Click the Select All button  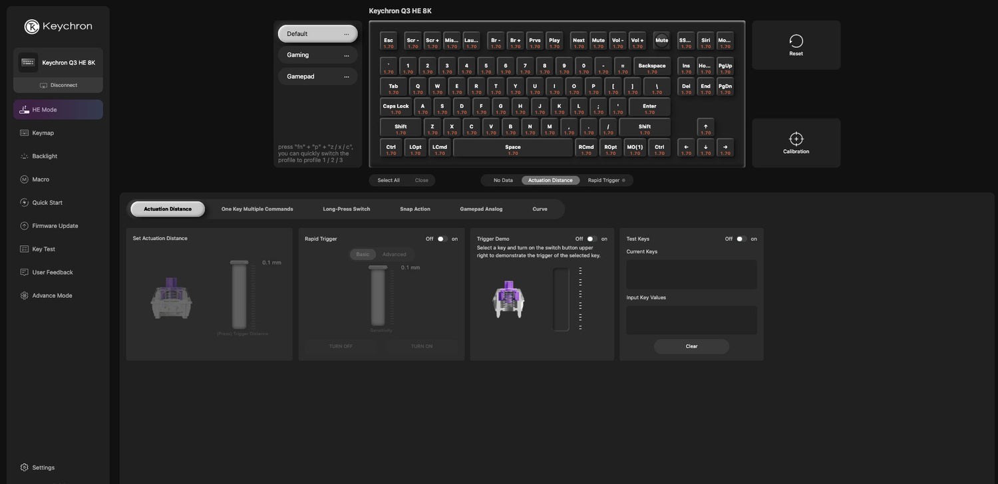tap(389, 180)
